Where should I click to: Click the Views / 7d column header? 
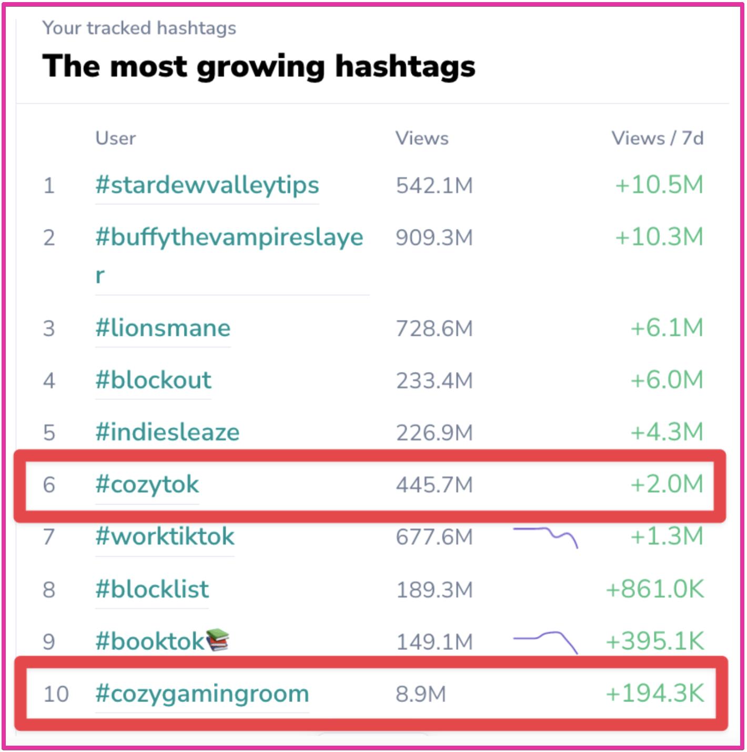[x=657, y=138]
